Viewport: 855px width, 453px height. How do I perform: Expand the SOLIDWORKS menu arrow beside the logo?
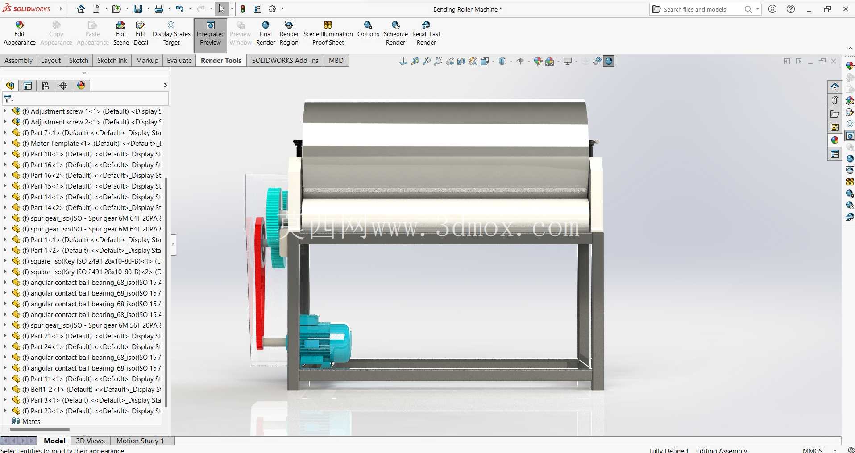61,9
